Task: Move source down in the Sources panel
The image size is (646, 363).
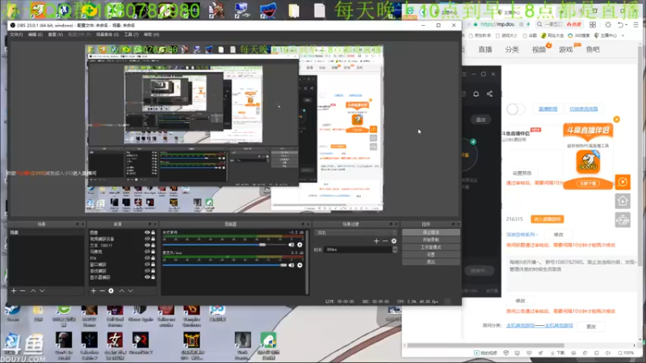Action: (131, 290)
